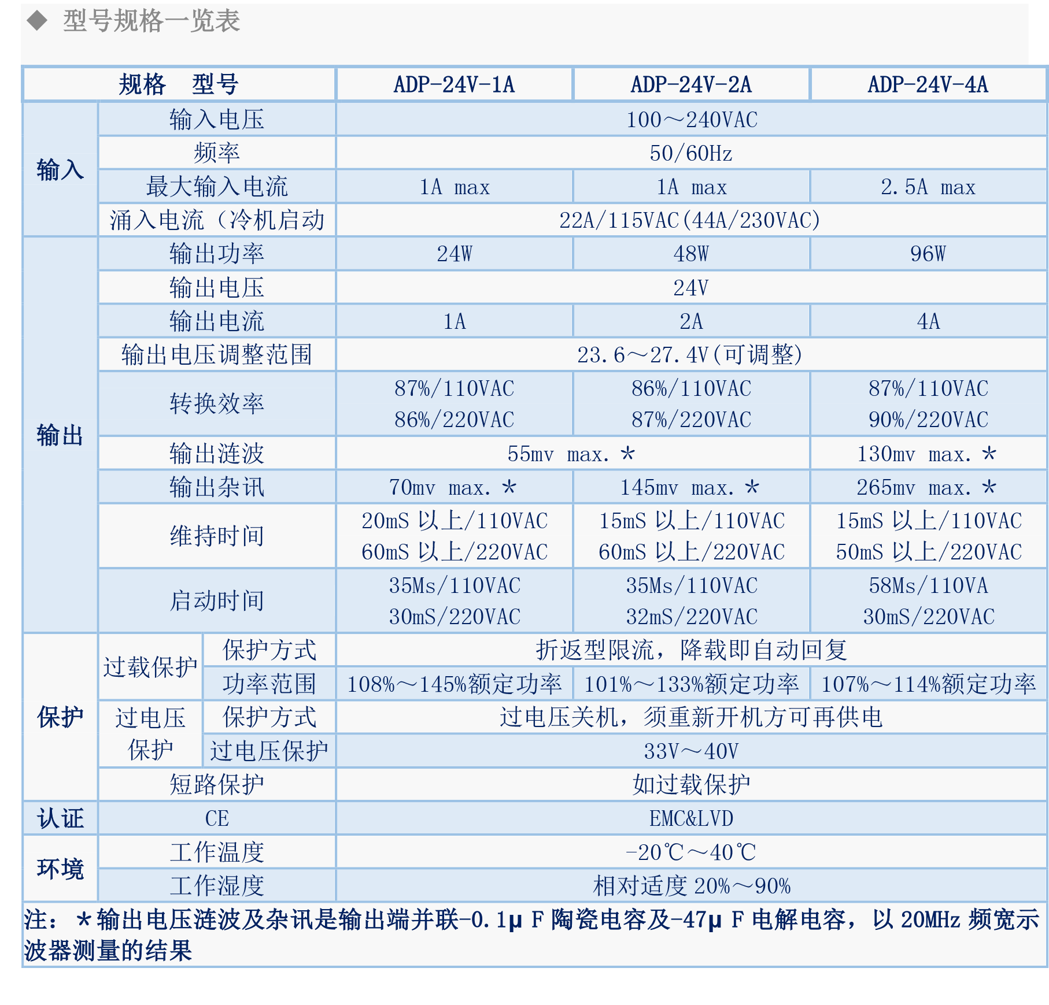
Task: Click the 86%/110VAC efficiency value
Action: pyautogui.click(x=691, y=388)
